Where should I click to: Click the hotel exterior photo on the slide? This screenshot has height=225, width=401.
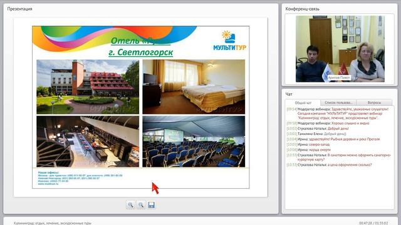pos(88,87)
